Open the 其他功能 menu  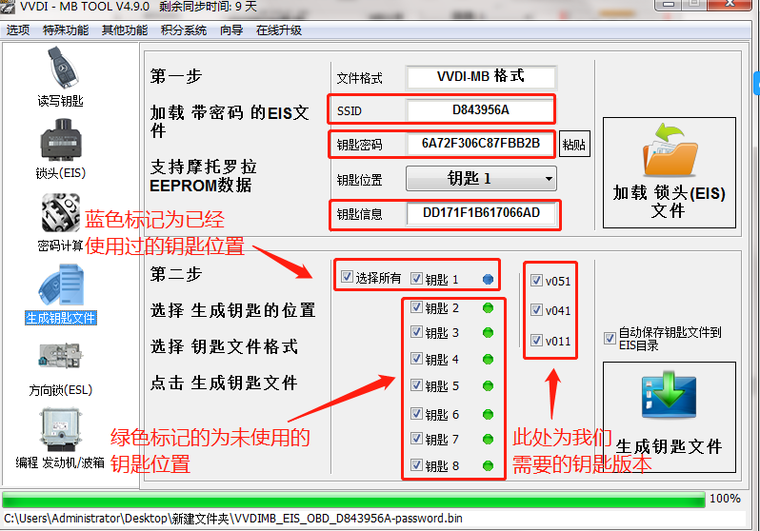pos(125,30)
